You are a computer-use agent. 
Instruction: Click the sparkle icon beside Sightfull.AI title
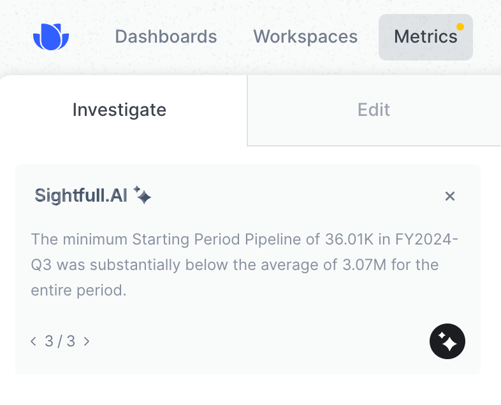point(142,195)
